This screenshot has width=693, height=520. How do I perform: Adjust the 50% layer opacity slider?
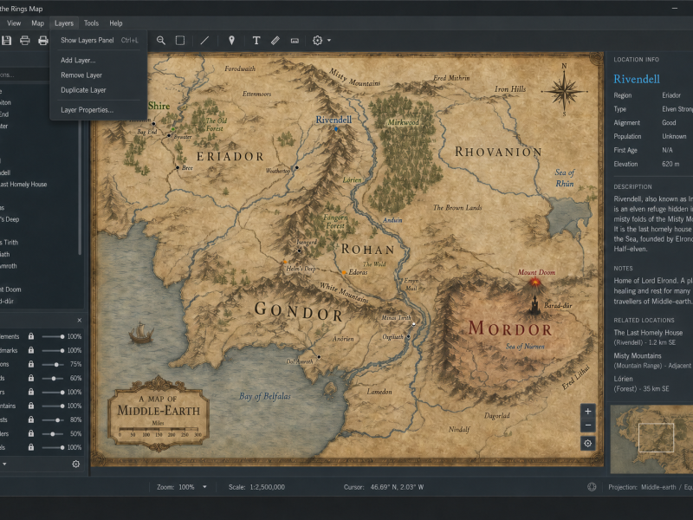[53, 433]
